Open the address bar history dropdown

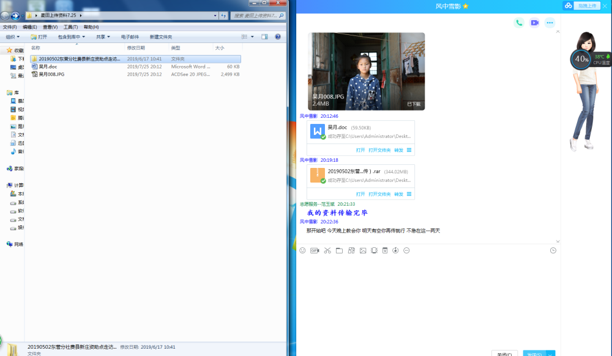click(x=215, y=16)
